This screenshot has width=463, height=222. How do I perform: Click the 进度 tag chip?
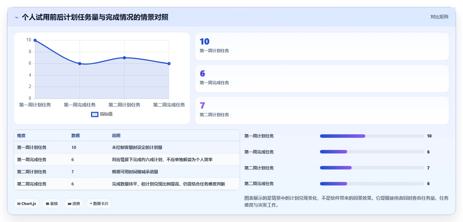click(74, 204)
